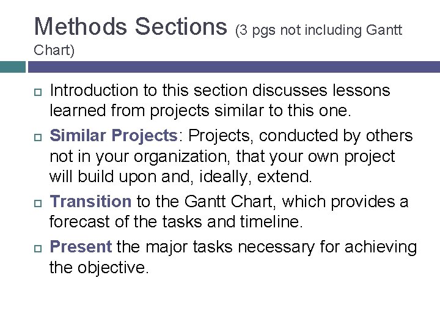Click the square bullet before 'Introduction'
The width and height of the screenshot is (440, 330).
coord(38,92)
